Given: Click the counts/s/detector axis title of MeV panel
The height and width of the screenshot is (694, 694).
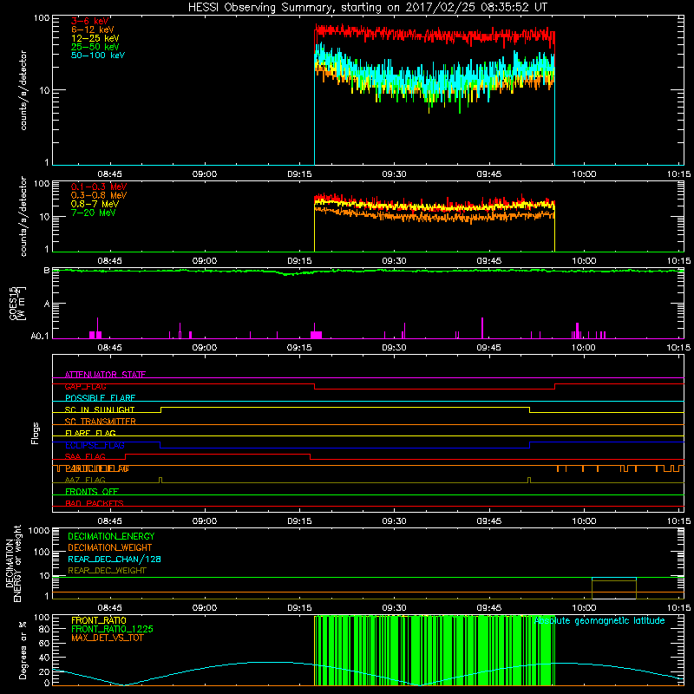Looking at the screenshot, I should tap(23, 217).
